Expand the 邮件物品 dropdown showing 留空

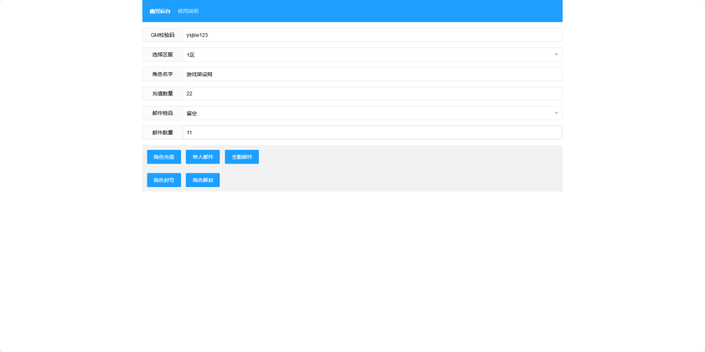372,113
